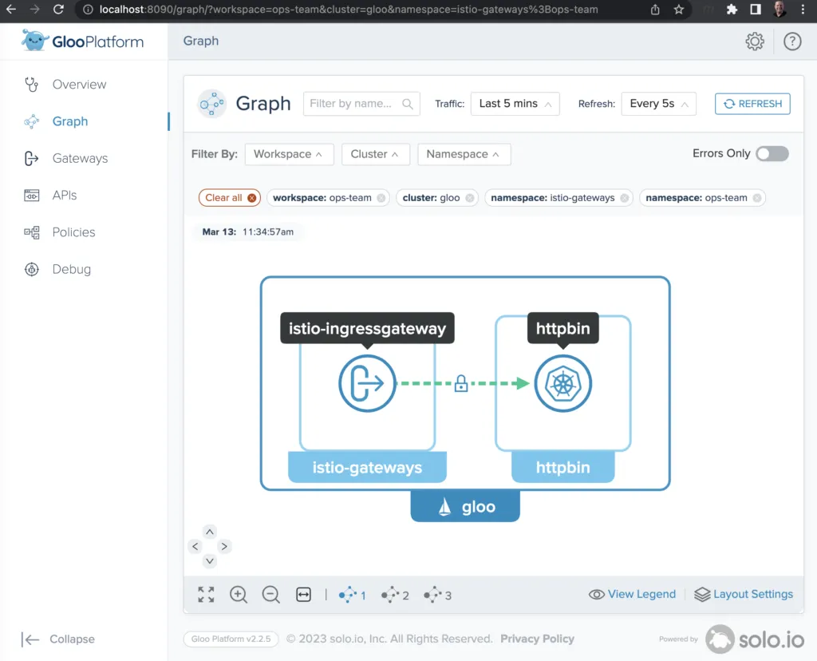
Task: Click the search magnifier in filter box
Action: (x=408, y=104)
